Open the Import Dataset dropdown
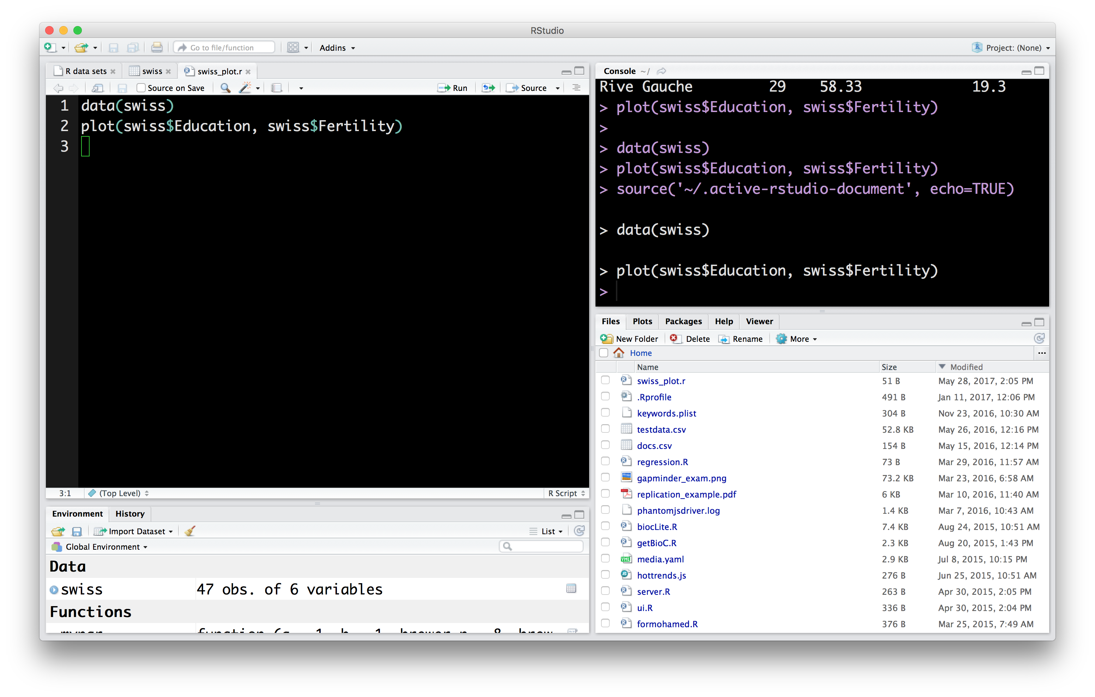The image size is (1095, 697). click(133, 531)
